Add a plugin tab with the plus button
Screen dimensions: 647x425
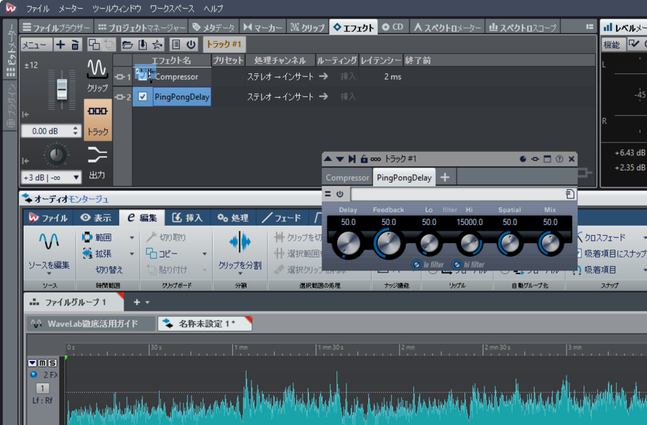coord(445,178)
